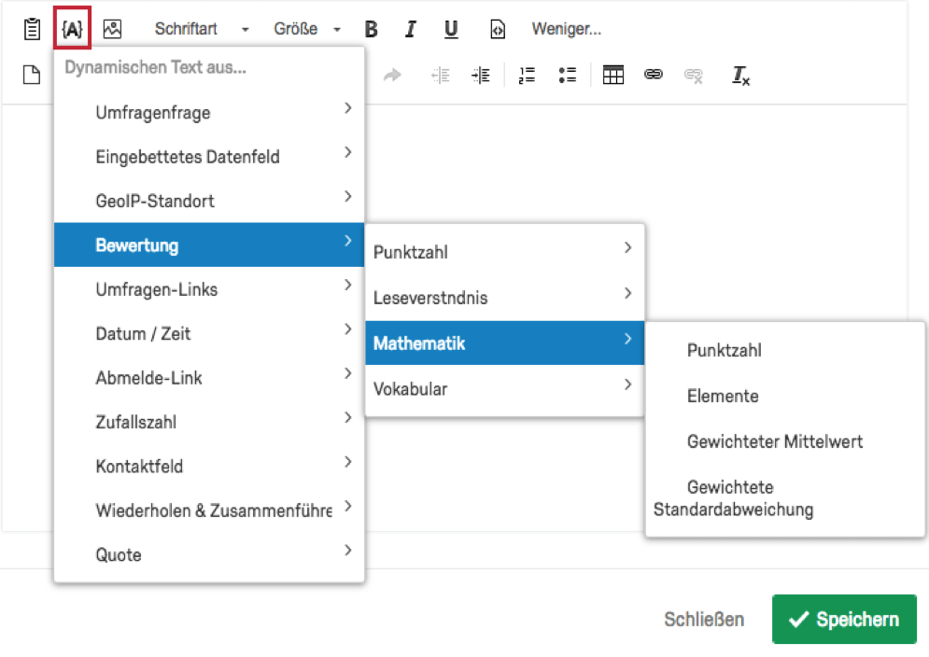Select Zufallszahl menu entry

coord(209,422)
